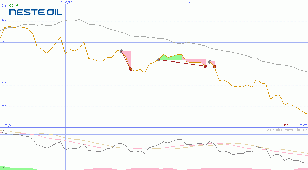Select the first gray entry-point marker dot
This screenshot has width=308, height=170.
tap(121, 51)
